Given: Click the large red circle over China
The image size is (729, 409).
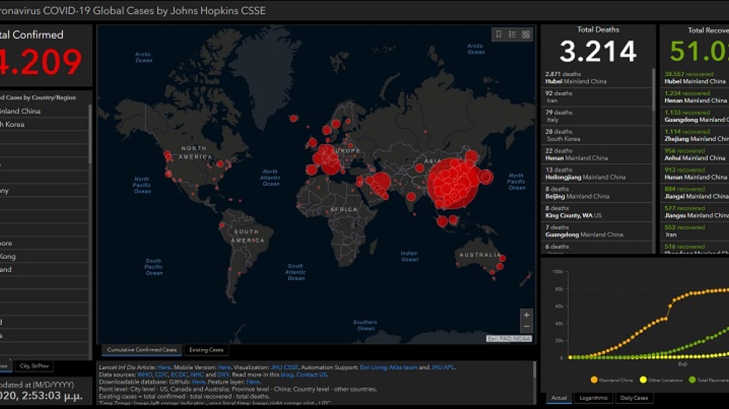Looking at the screenshot, I should click(x=451, y=183).
